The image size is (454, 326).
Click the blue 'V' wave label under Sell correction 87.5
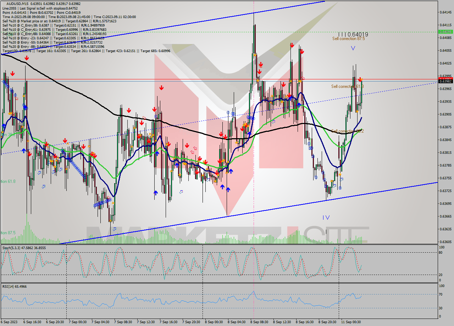pos(353,48)
